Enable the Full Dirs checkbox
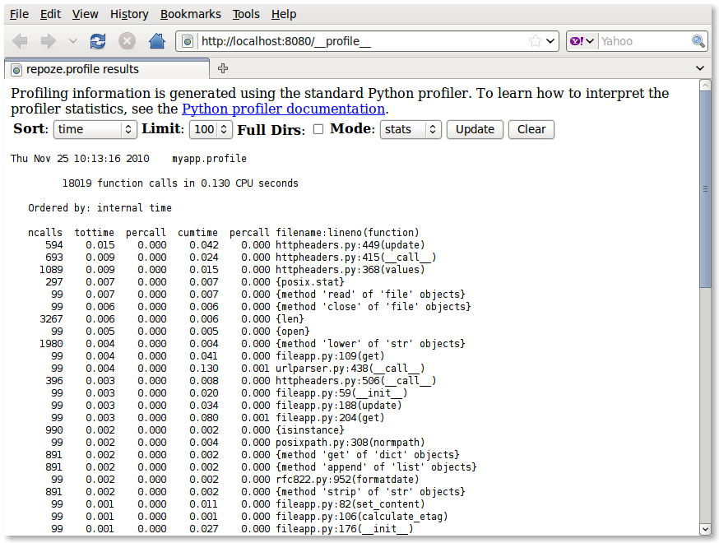This screenshot has width=719, height=543. [318, 129]
